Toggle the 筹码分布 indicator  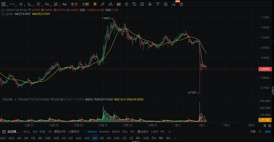pos(60,132)
